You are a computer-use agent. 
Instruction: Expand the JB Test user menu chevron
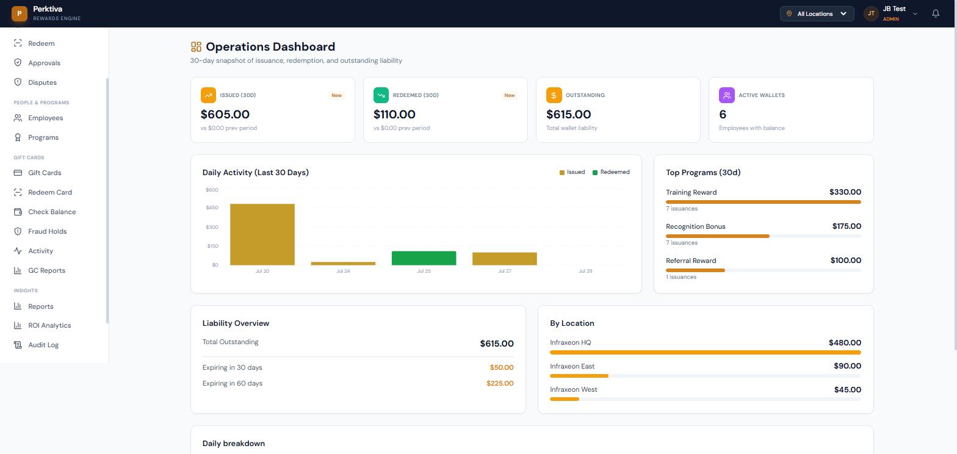(915, 13)
